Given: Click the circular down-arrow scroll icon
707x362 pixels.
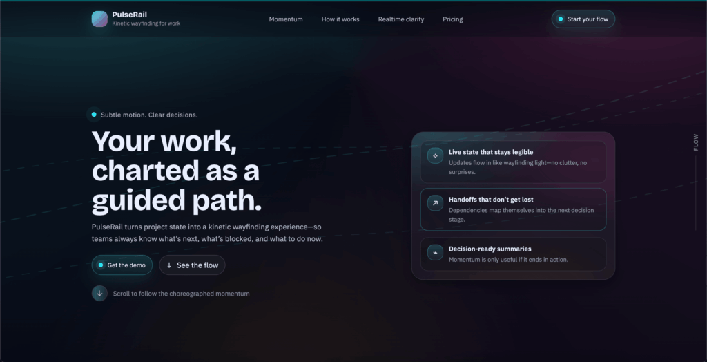Looking at the screenshot, I should coord(99,294).
